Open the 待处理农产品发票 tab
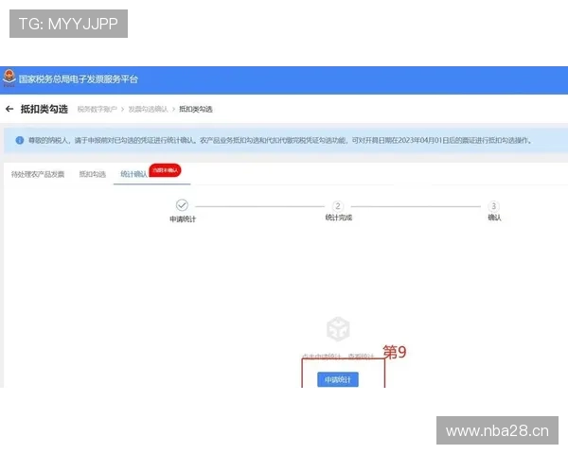 [38, 174]
